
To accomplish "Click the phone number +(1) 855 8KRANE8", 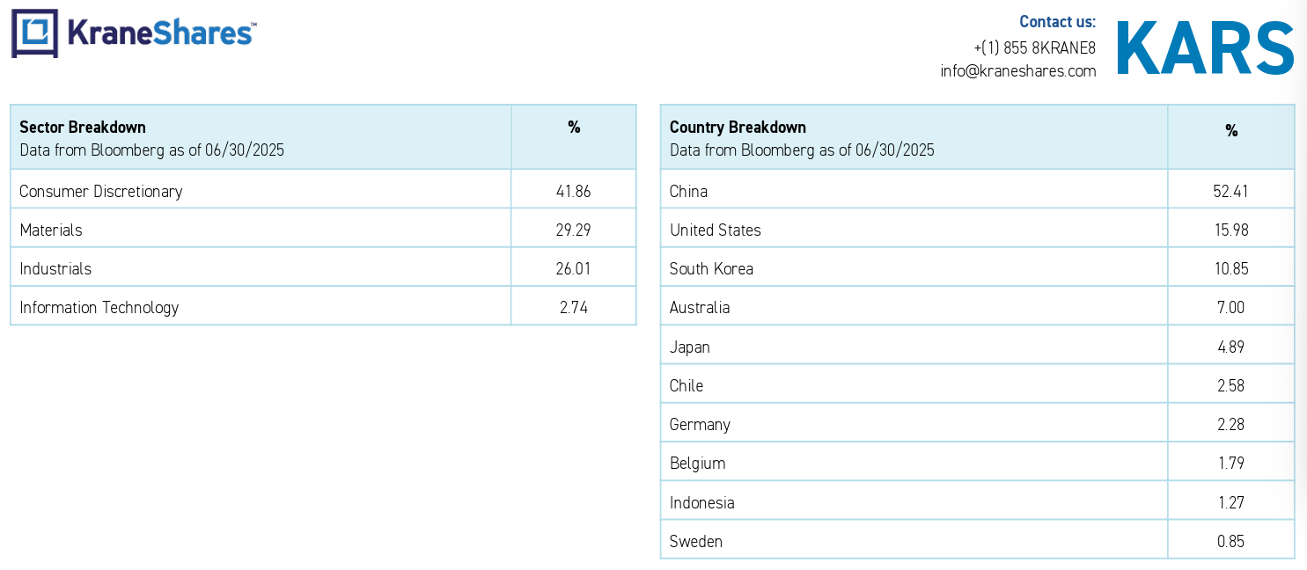I will [x=1035, y=48].
